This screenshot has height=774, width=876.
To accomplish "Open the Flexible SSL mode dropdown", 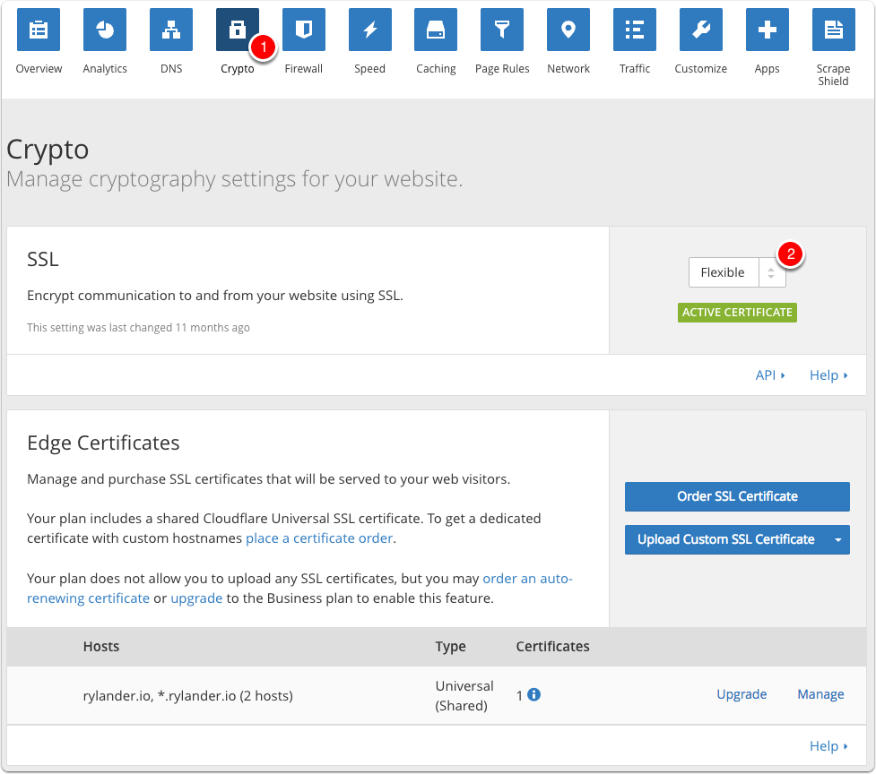I will [x=737, y=272].
